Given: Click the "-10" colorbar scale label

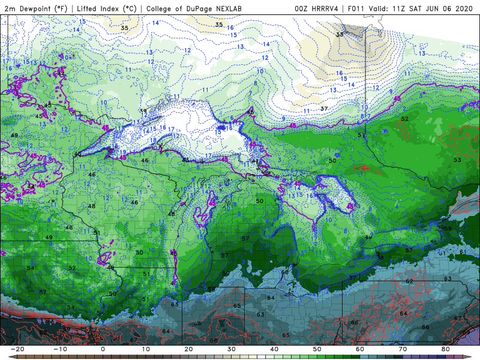Looking at the screenshot, I should coord(60,349).
